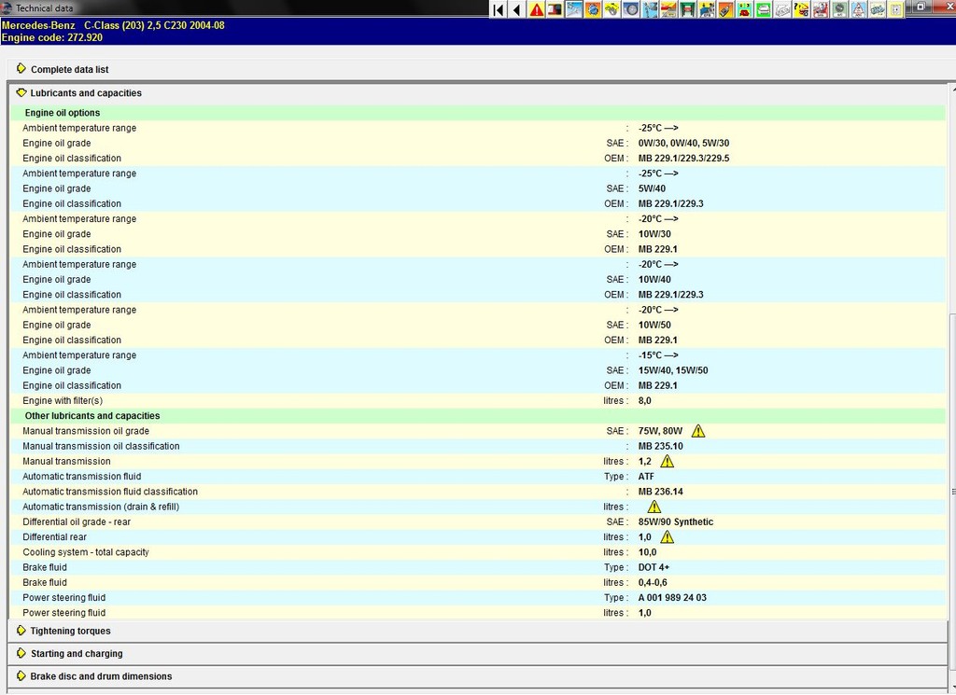Image resolution: width=956 pixels, height=695 pixels.
Task: Click the Engine code: 272.920 header text
Action: tap(52, 37)
